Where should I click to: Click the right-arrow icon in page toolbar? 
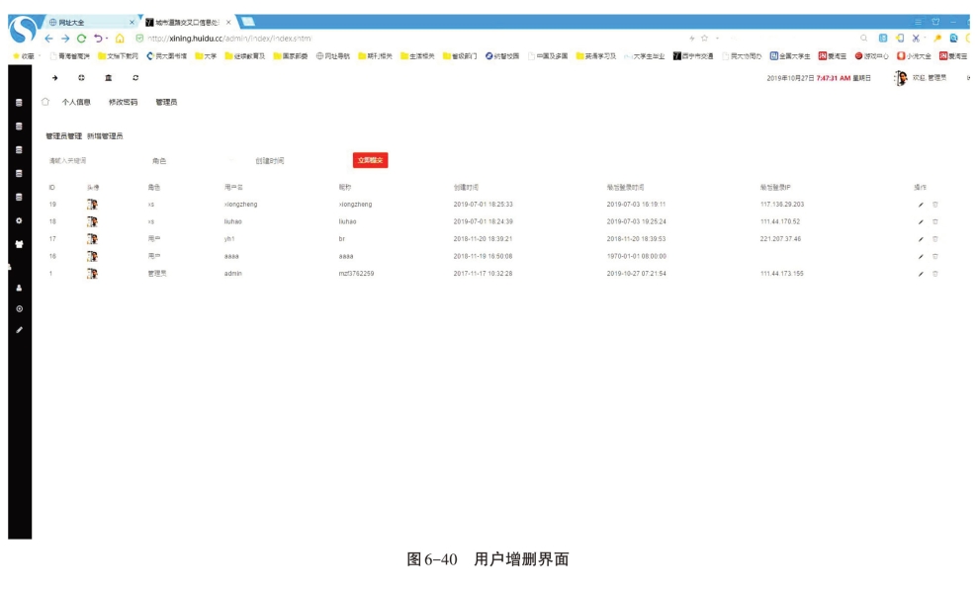[x=55, y=78]
